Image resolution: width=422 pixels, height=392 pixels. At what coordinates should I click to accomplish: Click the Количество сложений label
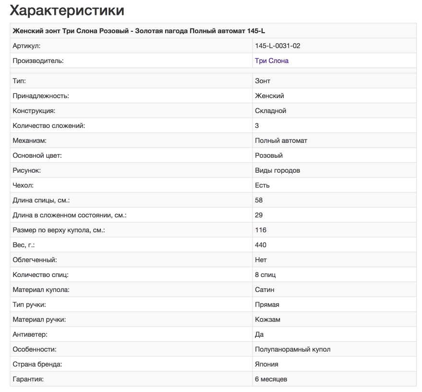click(x=48, y=126)
